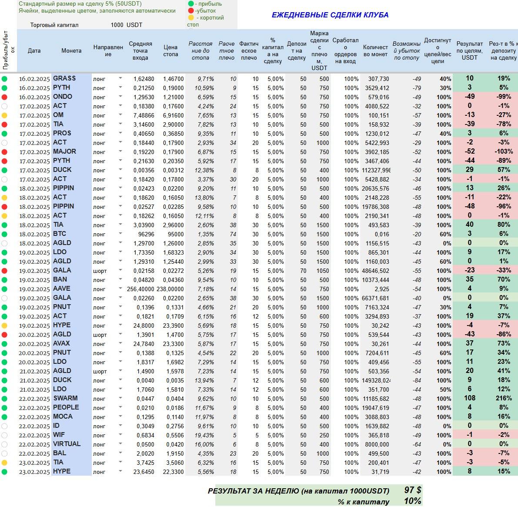Select the green status dot in the MOCA row
The height and width of the screenshot is (507, 518).
pos(4,417)
